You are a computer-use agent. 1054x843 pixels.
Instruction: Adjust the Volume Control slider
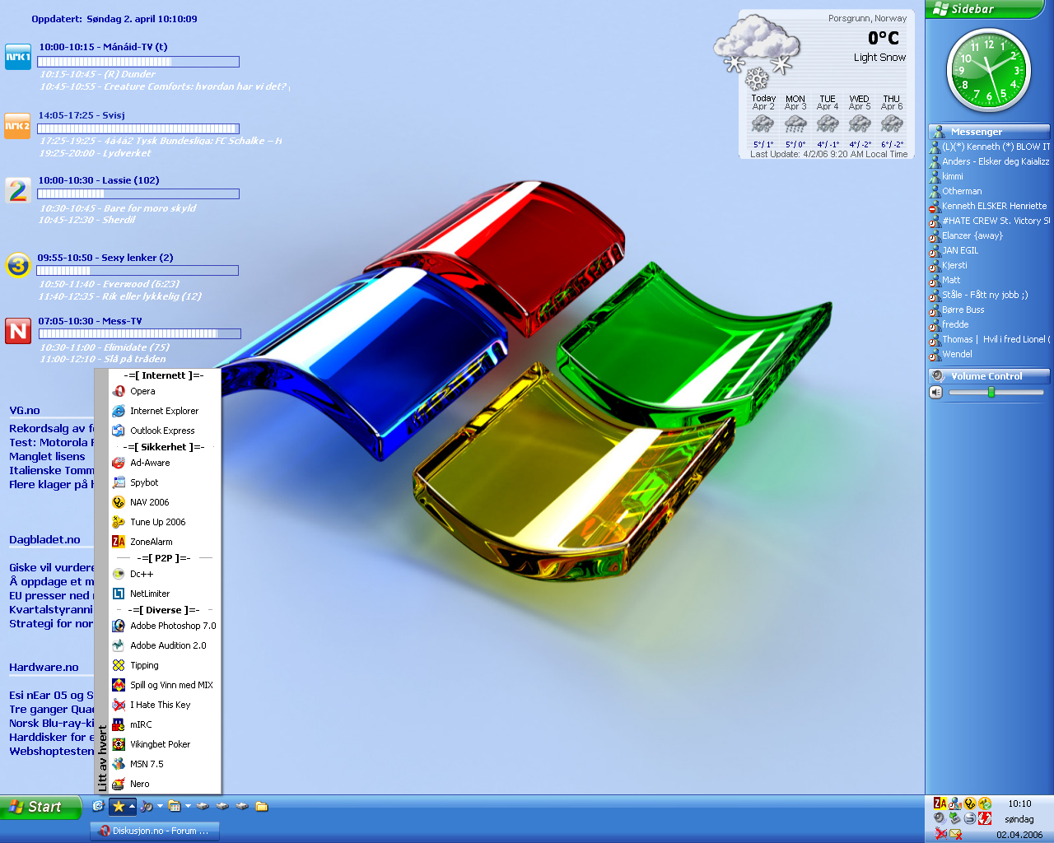coord(991,393)
